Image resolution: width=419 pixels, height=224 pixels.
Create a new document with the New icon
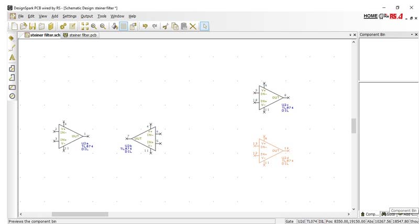(x=15, y=26)
